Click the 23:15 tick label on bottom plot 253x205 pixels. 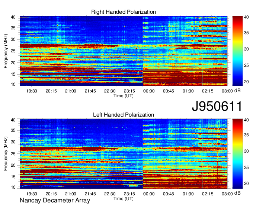tap(129, 194)
